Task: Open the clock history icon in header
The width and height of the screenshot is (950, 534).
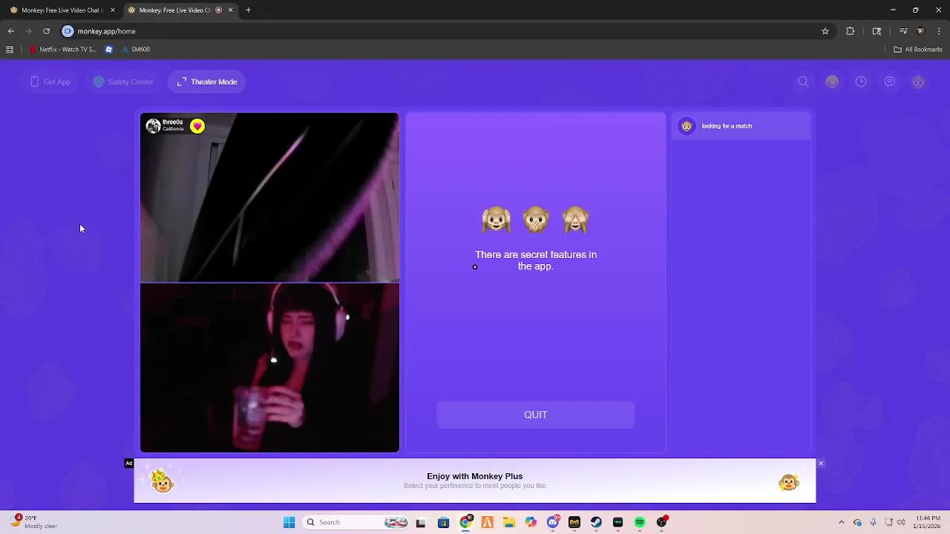Action: click(x=861, y=82)
